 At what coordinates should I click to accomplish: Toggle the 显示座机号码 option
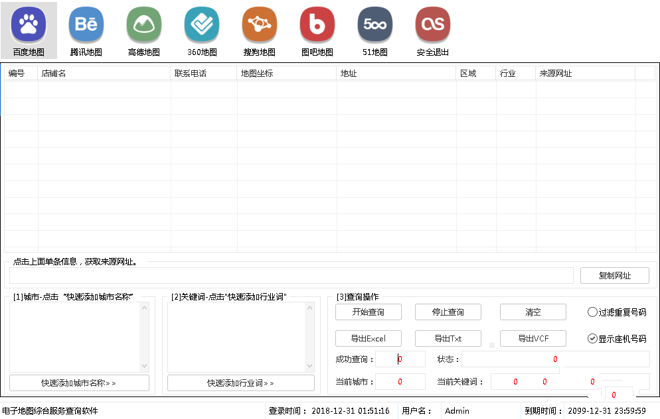[617, 339]
